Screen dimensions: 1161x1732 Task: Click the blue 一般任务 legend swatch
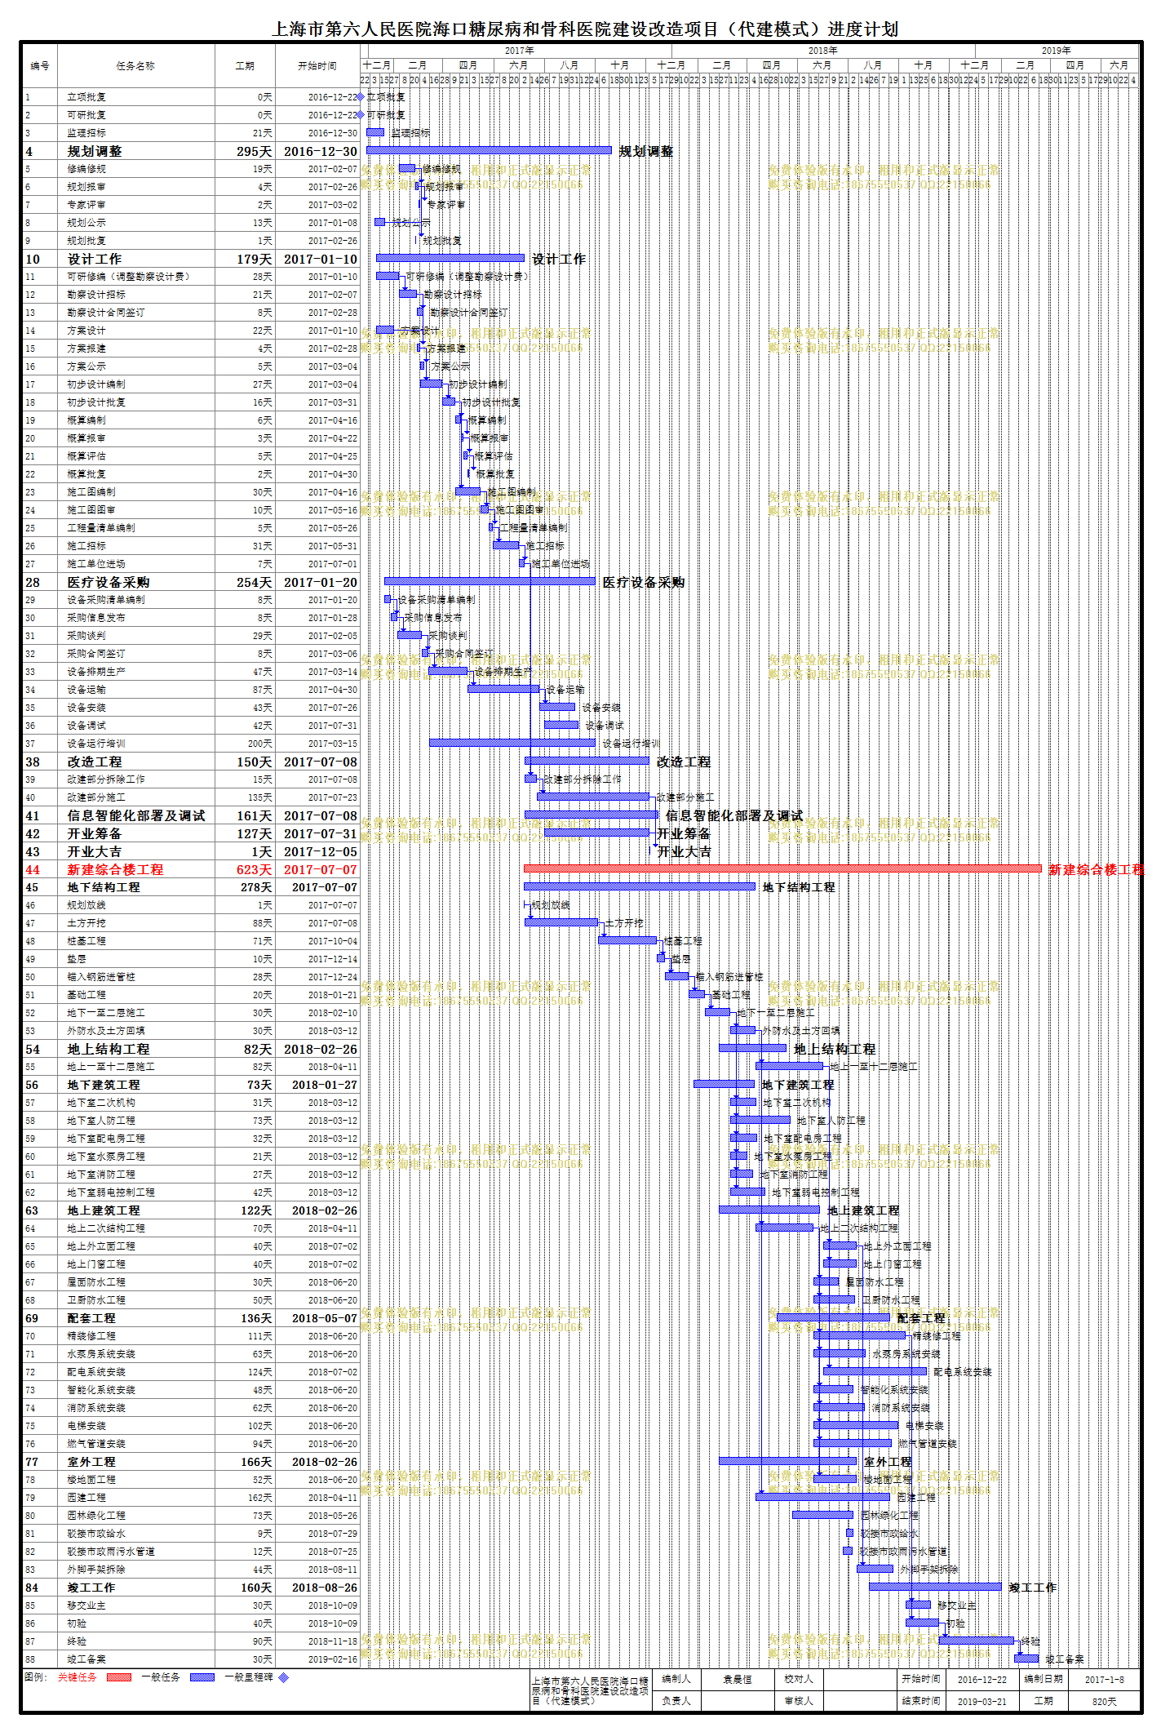[202, 1677]
